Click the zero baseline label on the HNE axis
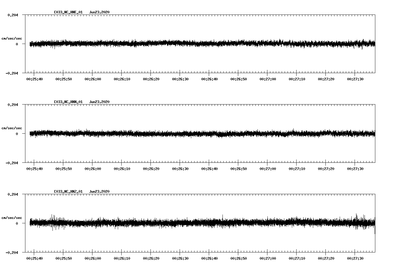Image resolution: width=396 pixels, height=269 pixels. [x=17, y=44]
